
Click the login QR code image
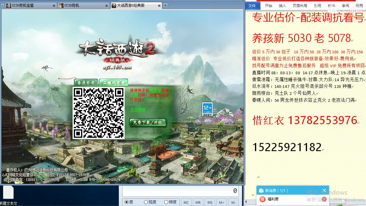(99, 113)
